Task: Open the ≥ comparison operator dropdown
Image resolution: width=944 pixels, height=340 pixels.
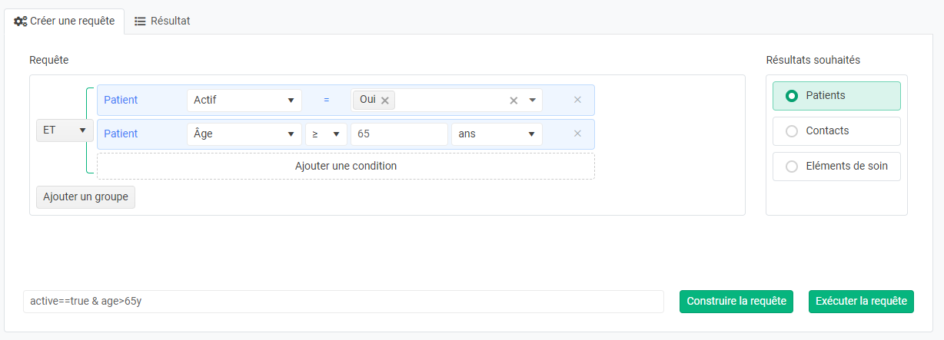Action: pyautogui.click(x=326, y=134)
